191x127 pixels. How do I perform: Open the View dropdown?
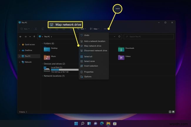click(x=95, y=29)
